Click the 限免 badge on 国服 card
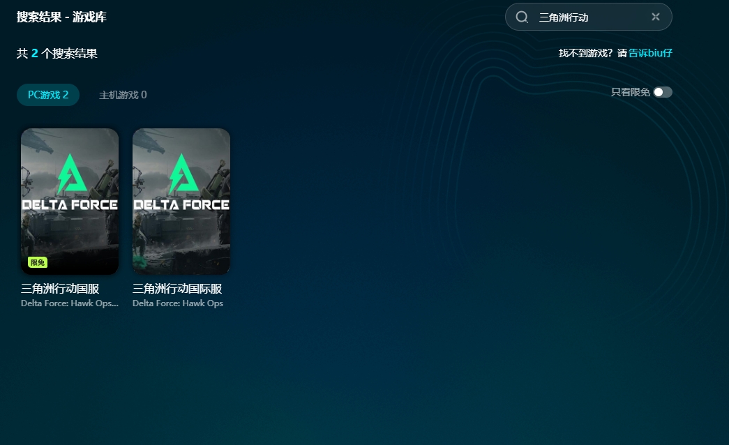 tap(38, 262)
